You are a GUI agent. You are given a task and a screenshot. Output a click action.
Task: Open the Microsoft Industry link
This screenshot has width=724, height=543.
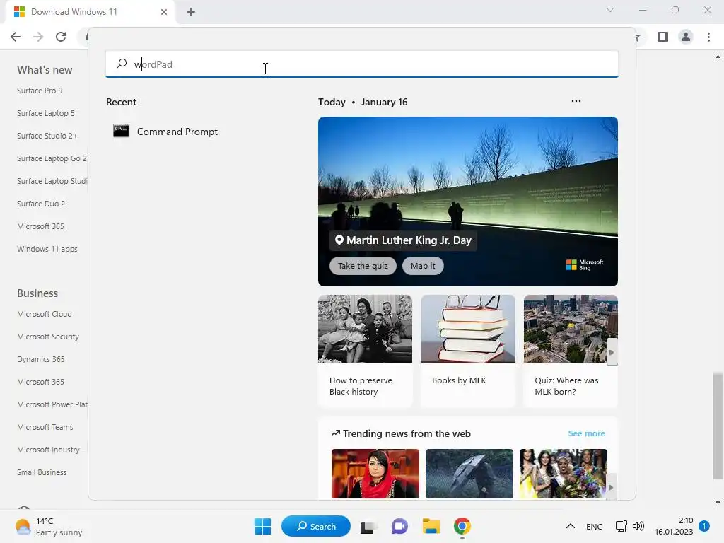(x=49, y=450)
